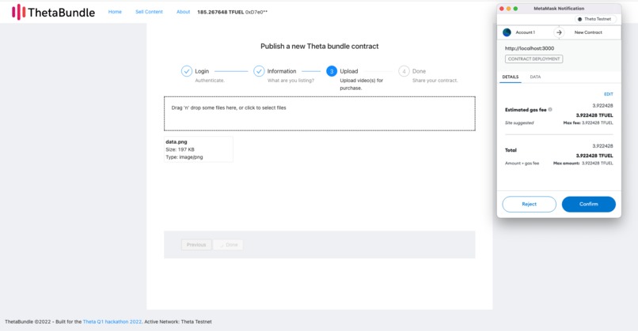The image size is (638, 331).
Task: Select the Done step number 4 icon
Action: pyautogui.click(x=404, y=71)
